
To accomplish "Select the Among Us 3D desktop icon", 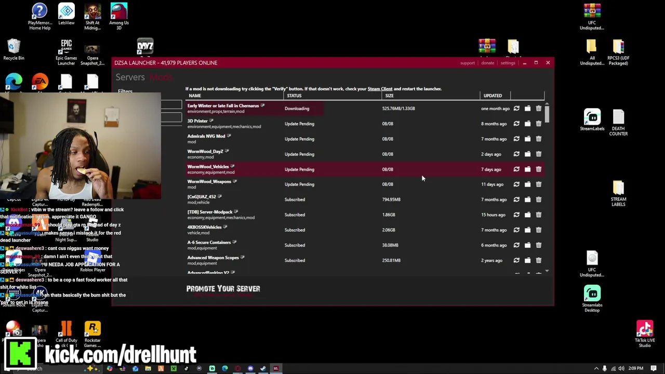I will 119,16.
